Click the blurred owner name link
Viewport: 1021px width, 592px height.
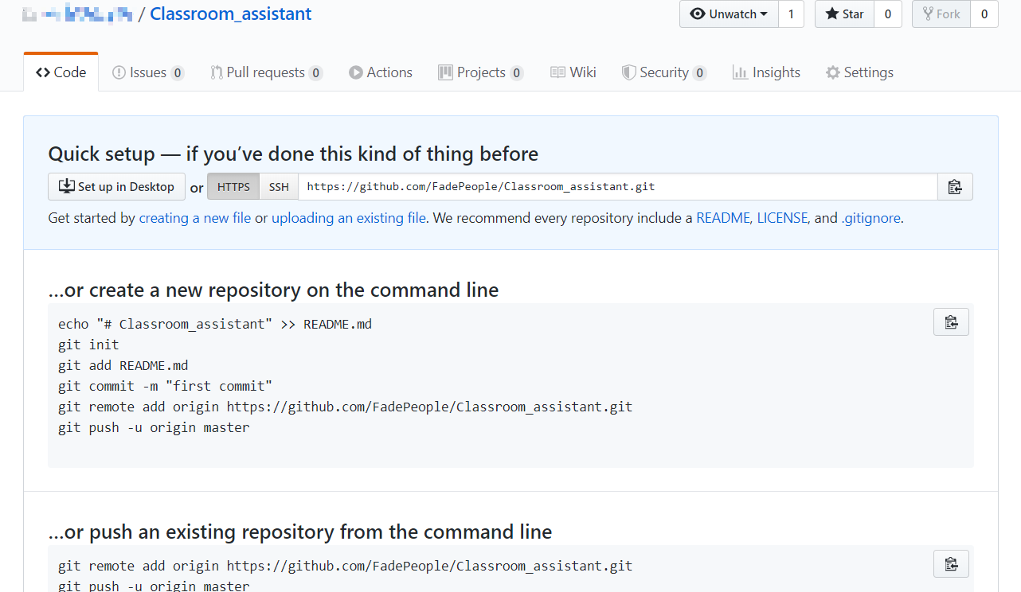click(77, 14)
